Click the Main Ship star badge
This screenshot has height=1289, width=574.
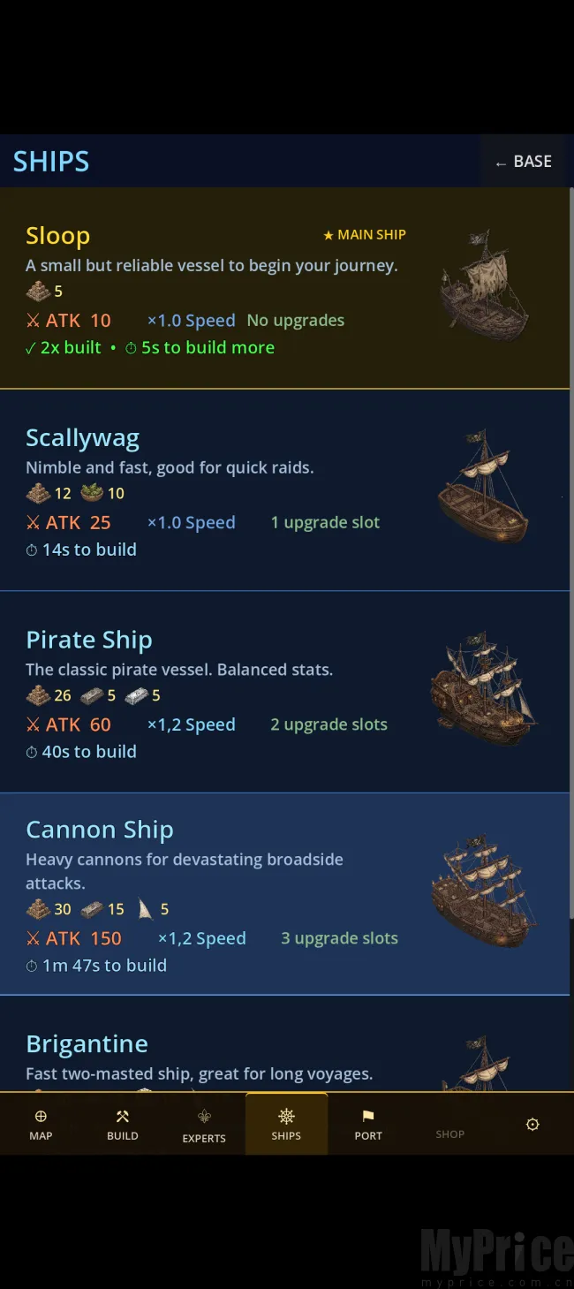pos(365,235)
